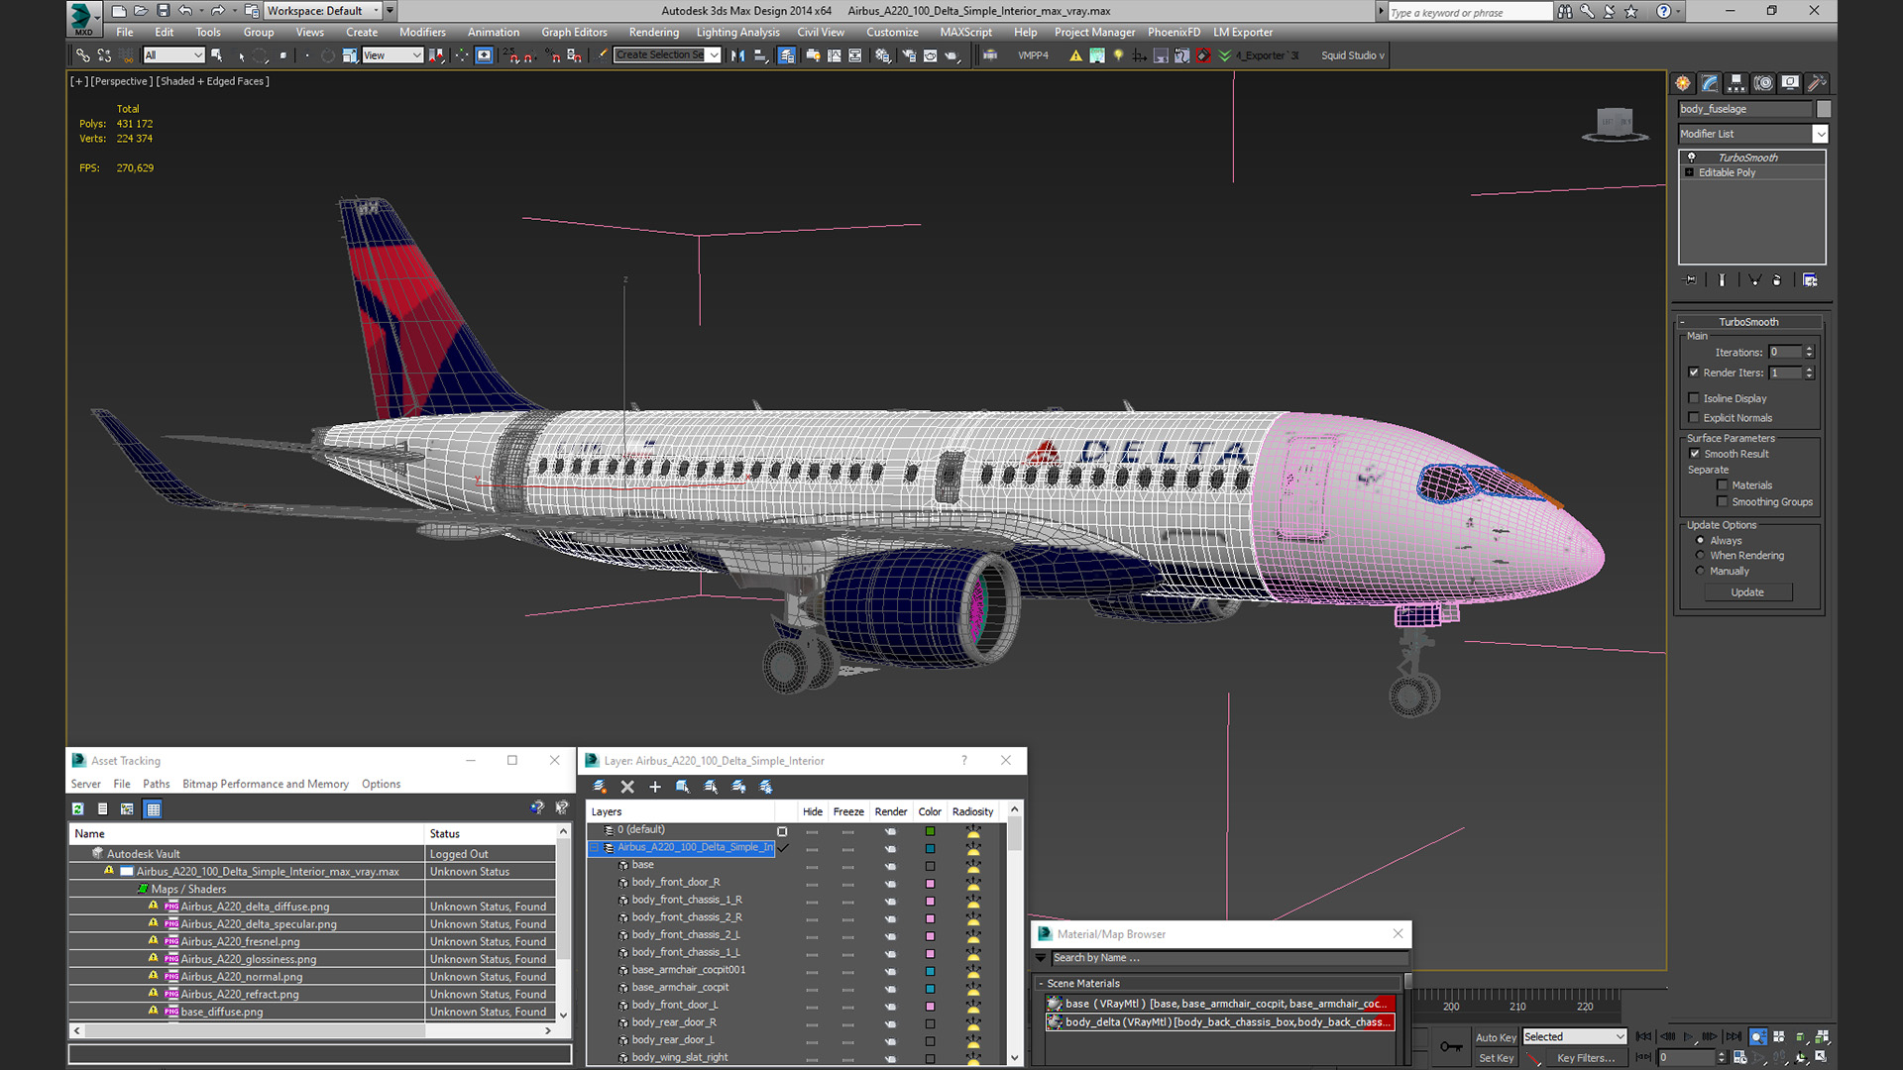Click the Configure Modifier Sets icon
1903x1070 pixels.
(x=1810, y=280)
